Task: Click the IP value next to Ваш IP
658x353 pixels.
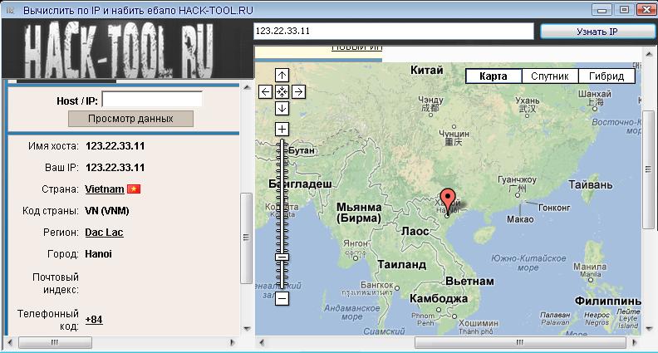Action: [x=115, y=168]
